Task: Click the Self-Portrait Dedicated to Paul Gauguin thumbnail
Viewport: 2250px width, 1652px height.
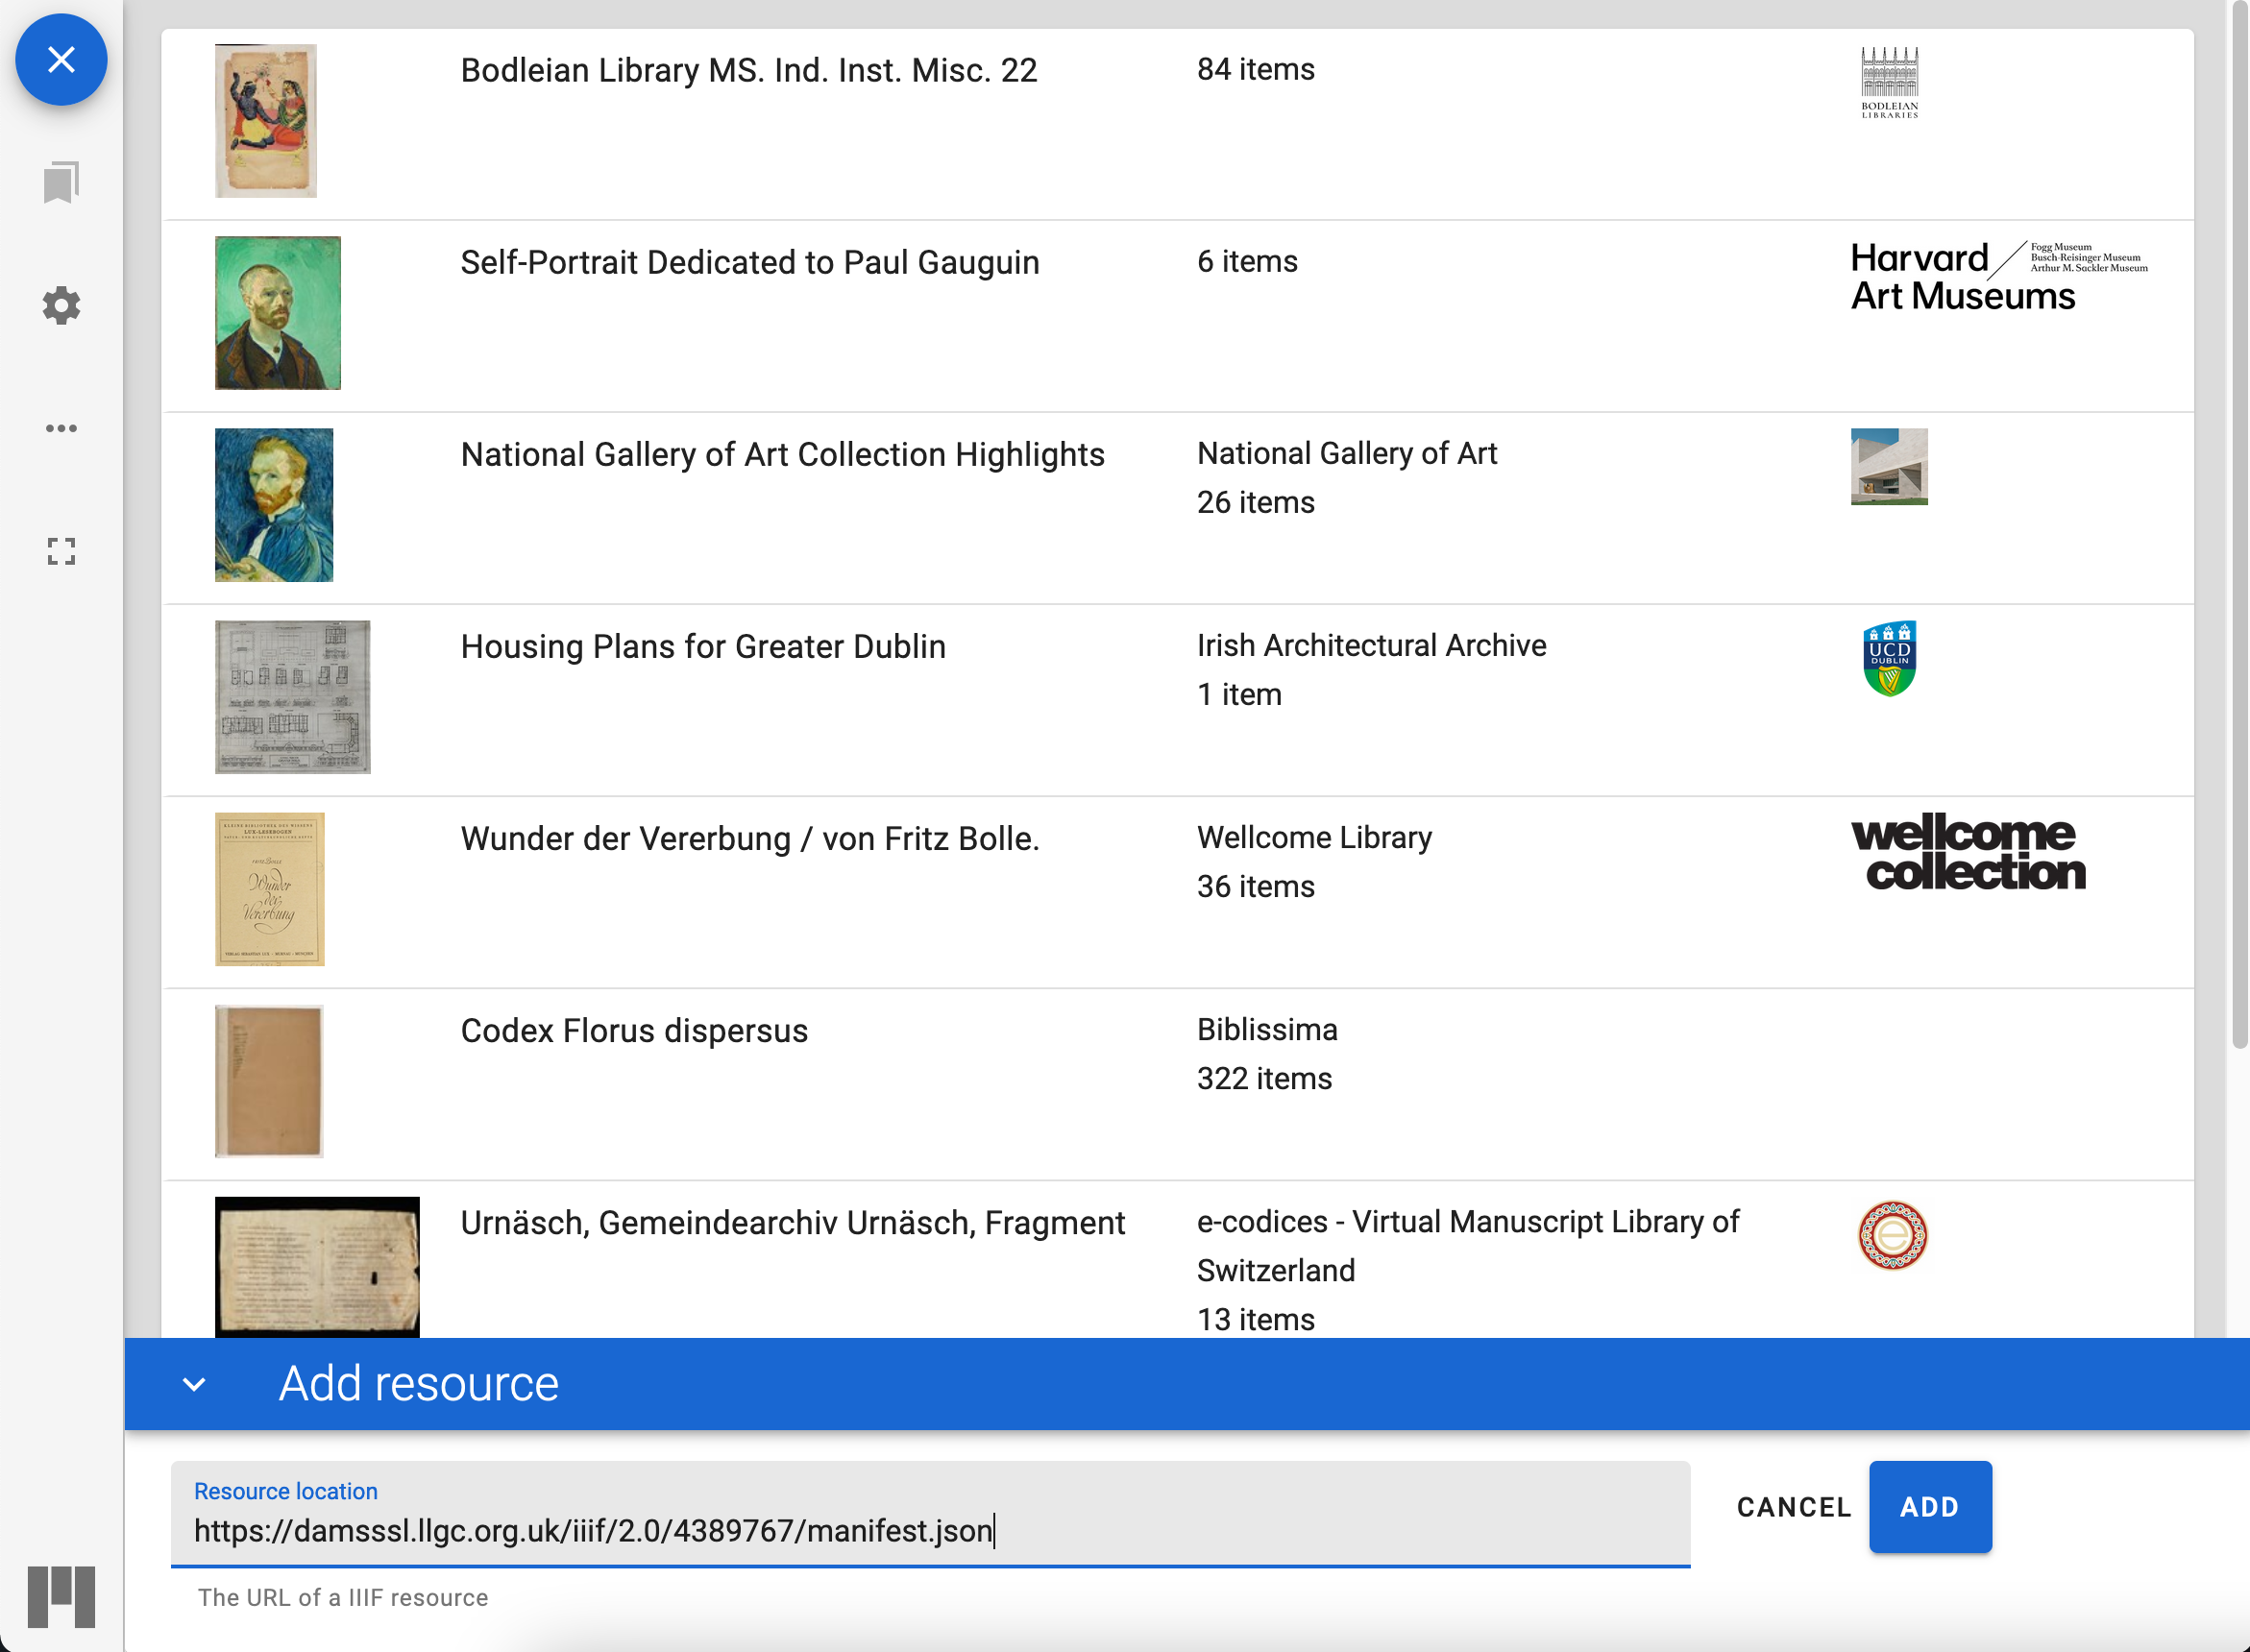Action: (278, 314)
